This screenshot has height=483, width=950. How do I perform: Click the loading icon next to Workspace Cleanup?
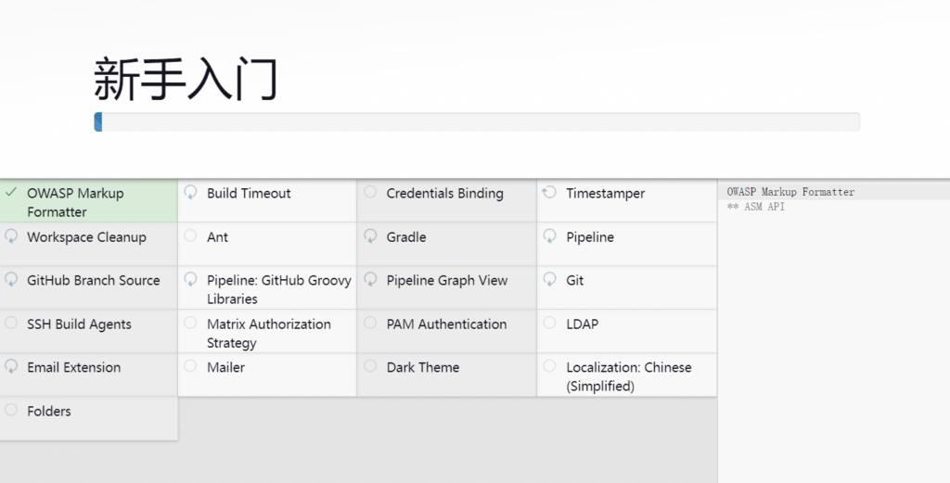point(11,236)
